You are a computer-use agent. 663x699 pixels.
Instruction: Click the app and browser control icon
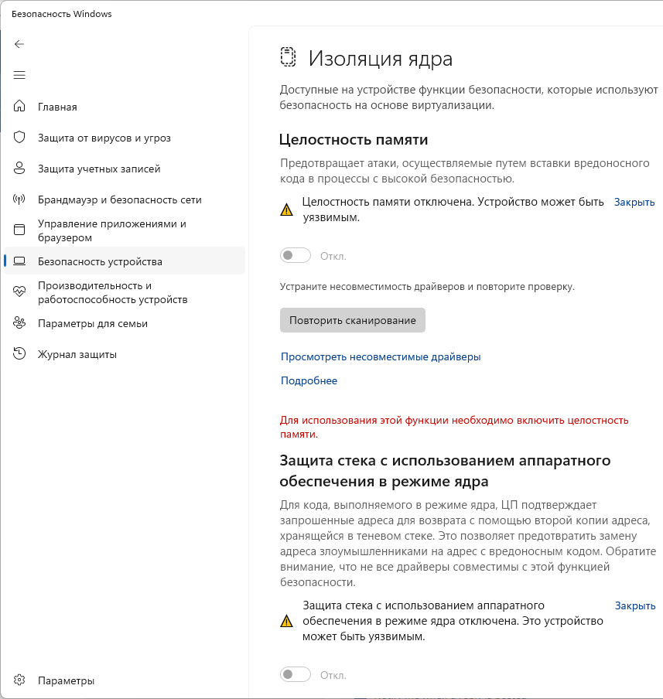coord(20,230)
